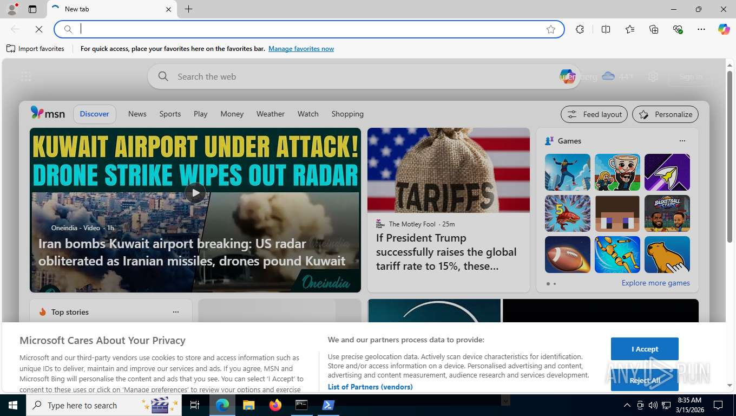
Task: Open Games card more options
Action: click(682, 141)
